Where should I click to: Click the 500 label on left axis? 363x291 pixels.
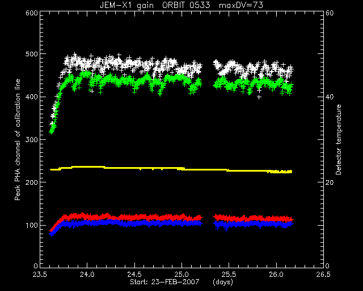coord(32,54)
